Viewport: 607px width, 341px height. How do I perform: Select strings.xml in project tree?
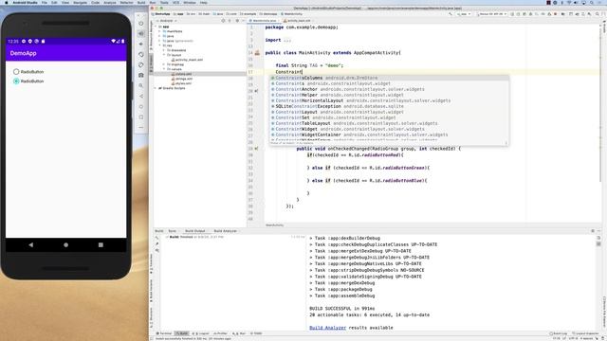[x=183, y=79]
